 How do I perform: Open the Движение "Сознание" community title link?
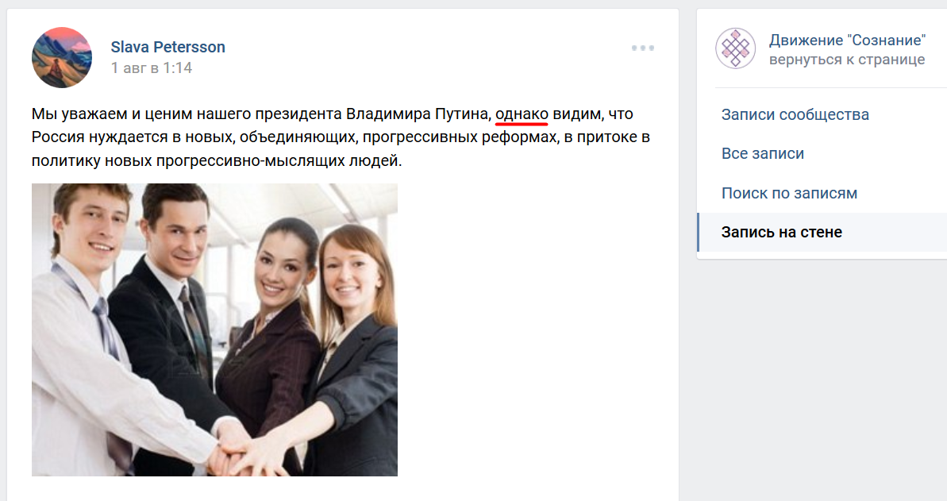coord(847,40)
